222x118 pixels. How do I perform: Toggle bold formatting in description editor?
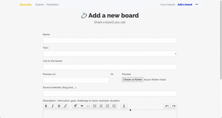coord(46,106)
